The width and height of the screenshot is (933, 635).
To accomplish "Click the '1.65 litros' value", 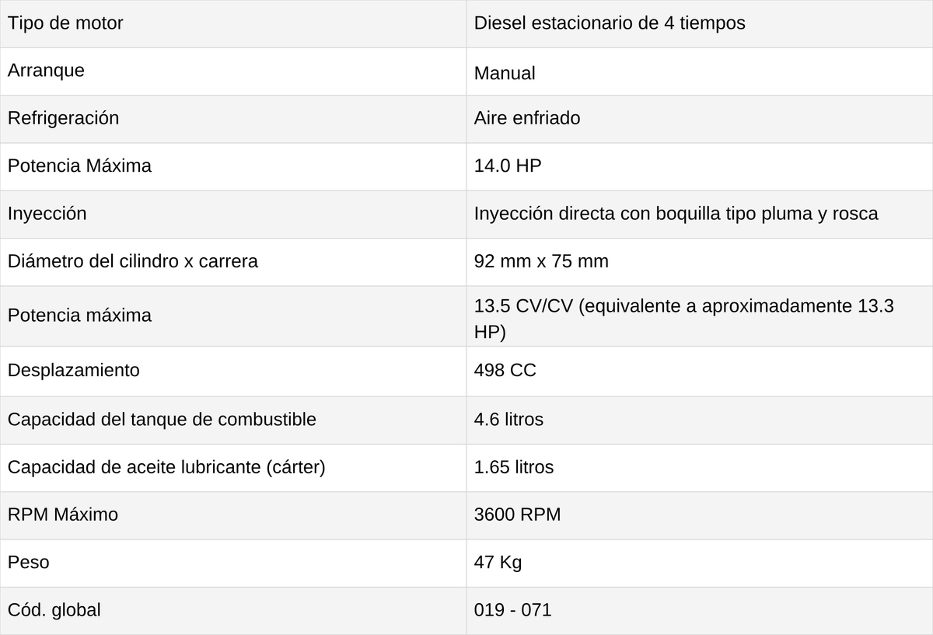I will pyautogui.click(x=514, y=467).
